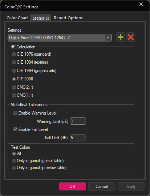This screenshot has width=150, height=196.
Task: Add a new settings preset with green plus
Action: point(121,37)
